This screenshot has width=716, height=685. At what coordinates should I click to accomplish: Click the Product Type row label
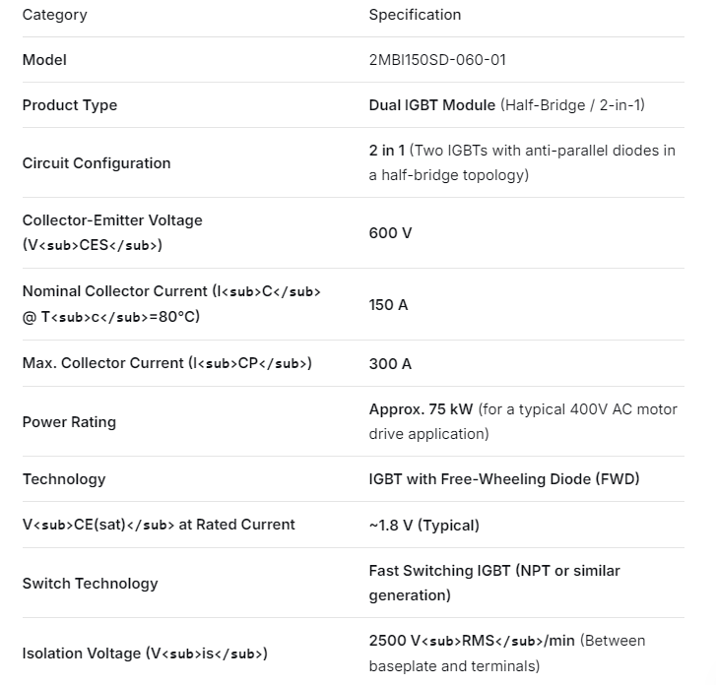pos(70,105)
